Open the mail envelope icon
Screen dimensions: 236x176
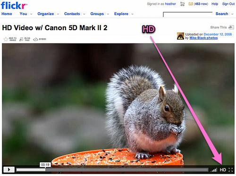click(x=191, y=4)
